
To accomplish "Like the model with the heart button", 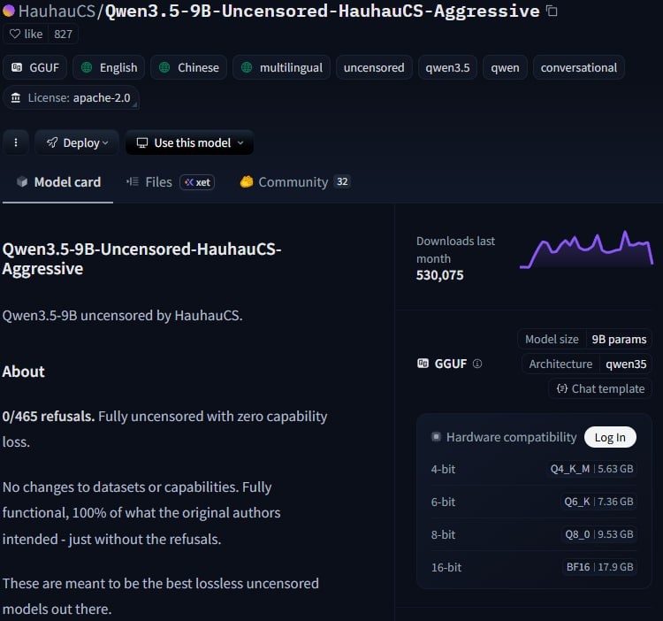I will [x=26, y=34].
